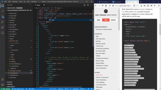Expand the page folder

13,54
